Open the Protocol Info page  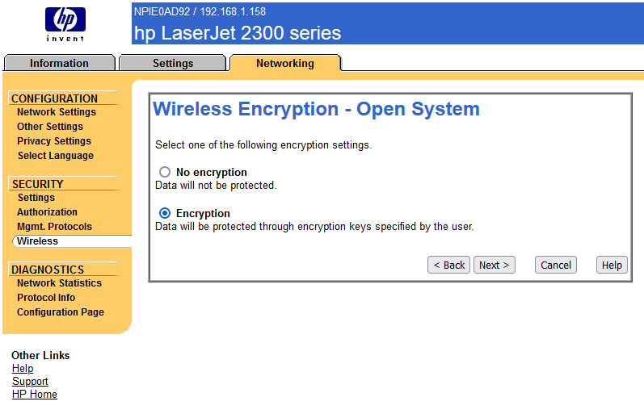pyautogui.click(x=46, y=298)
